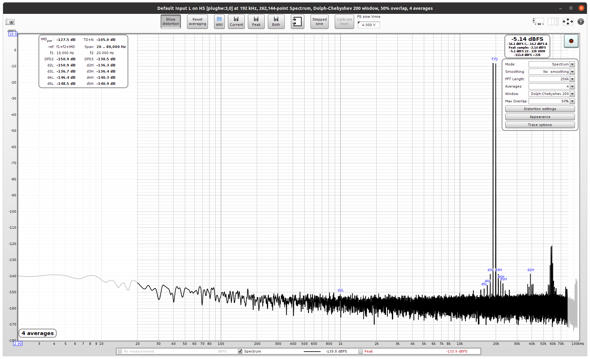Image resolution: width=590 pixels, height=359 pixels.
Task: Click the d5H value -140.9 dB
Action: point(106,84)
